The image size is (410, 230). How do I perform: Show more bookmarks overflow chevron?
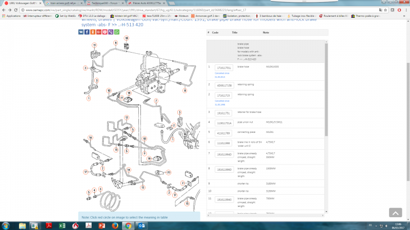(404, 16)
